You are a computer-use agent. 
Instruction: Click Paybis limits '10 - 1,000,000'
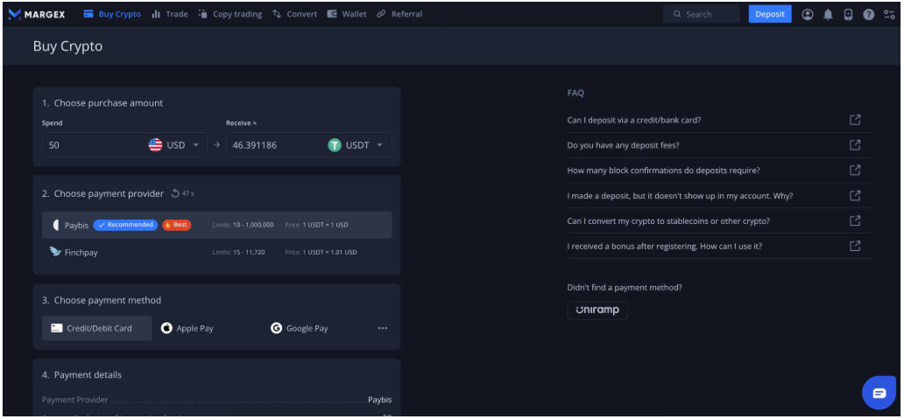tap(254, 225)
